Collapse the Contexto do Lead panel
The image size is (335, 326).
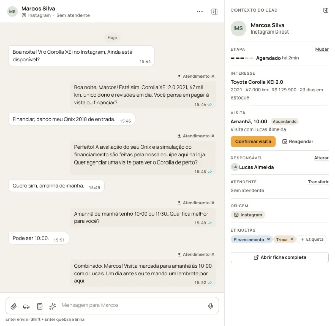326,10
